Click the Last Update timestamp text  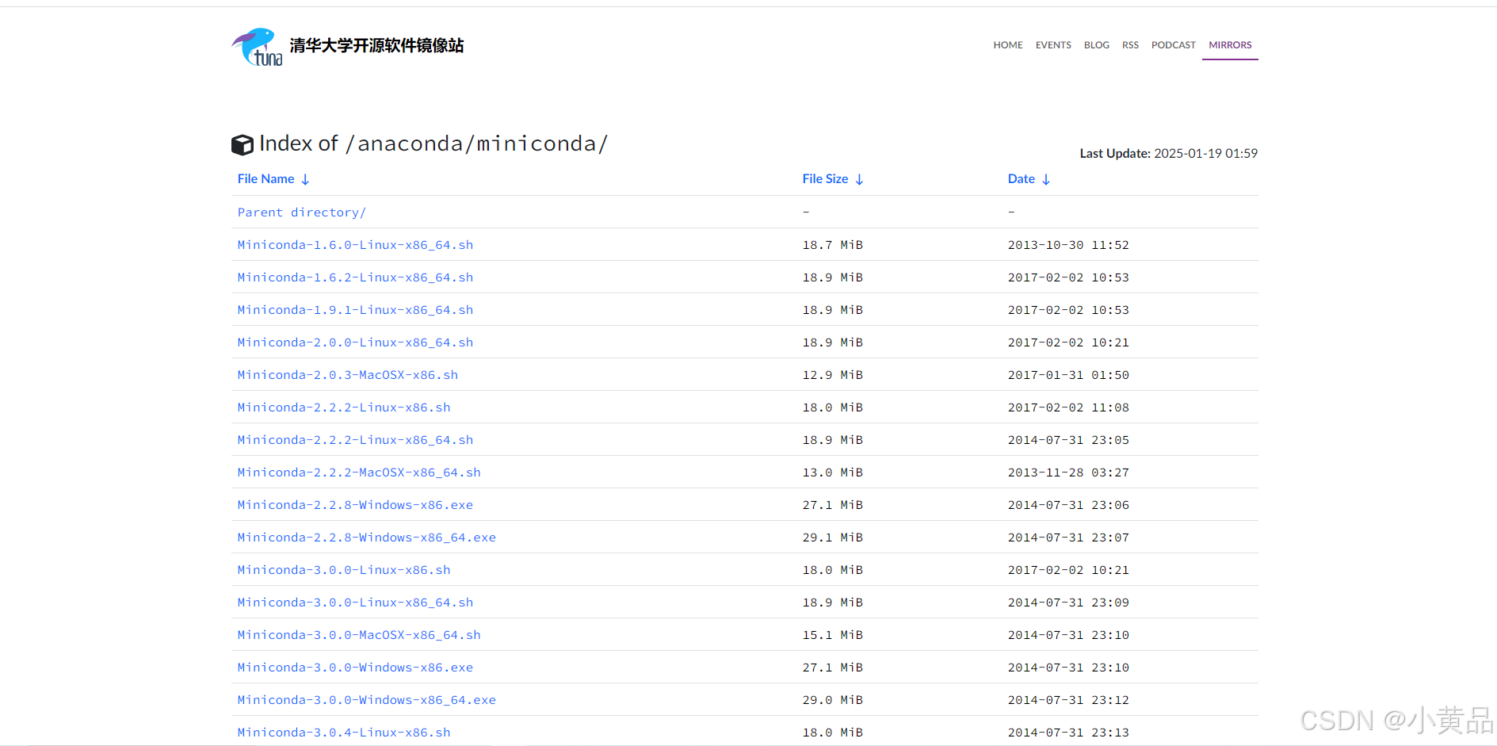click(x=1168, y=153)
